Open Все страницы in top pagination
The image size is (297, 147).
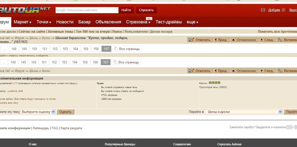point(127,49)
